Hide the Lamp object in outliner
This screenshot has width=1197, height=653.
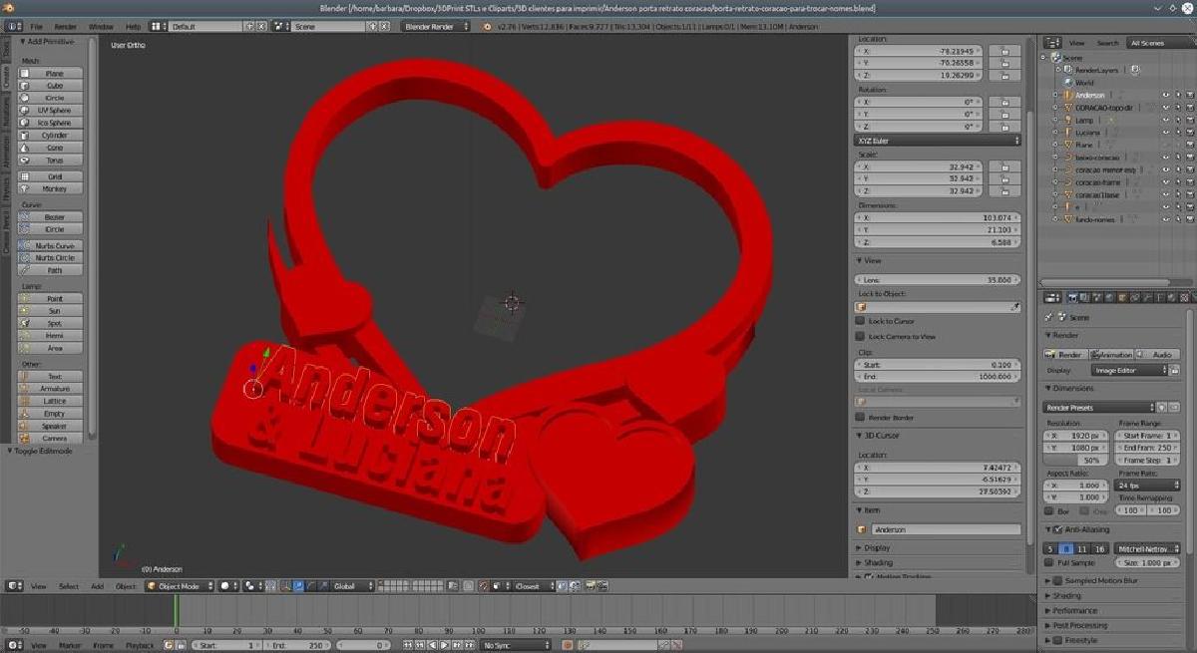tap(1165, 120)
